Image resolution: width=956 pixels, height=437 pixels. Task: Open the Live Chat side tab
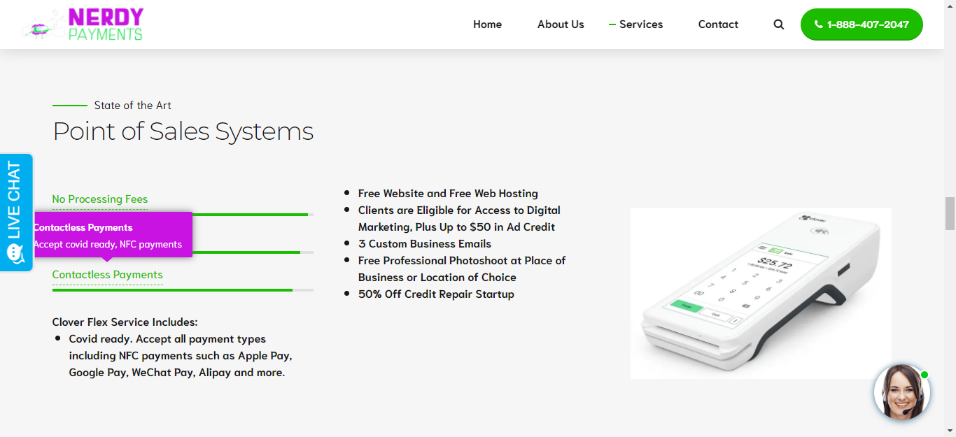(x=15, y=212)
